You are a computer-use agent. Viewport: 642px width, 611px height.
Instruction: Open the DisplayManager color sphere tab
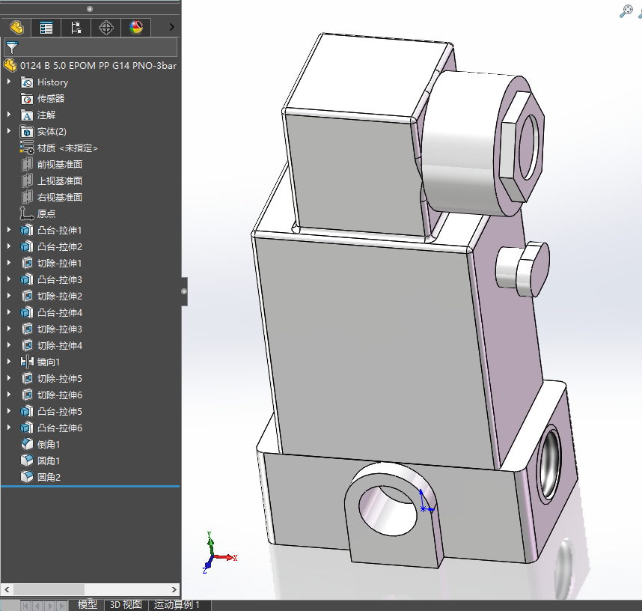click(x=136, y=28)
